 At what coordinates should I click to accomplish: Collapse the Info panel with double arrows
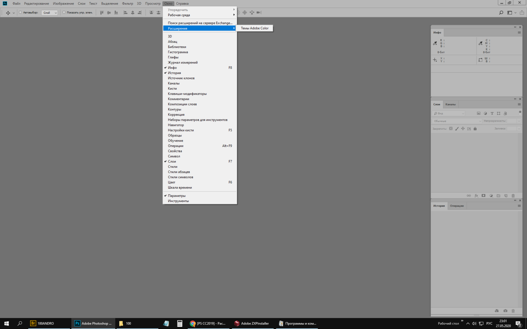[x=515, y=27]
